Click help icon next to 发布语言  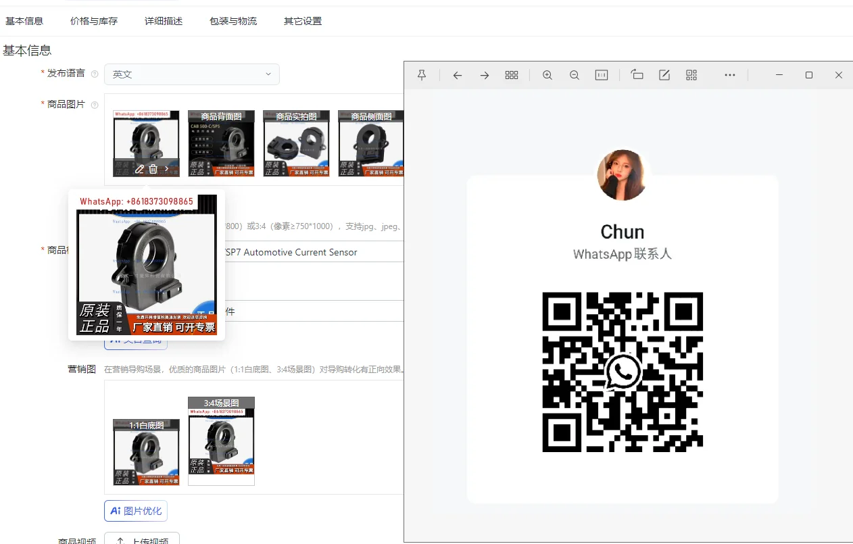click(95, 74)
